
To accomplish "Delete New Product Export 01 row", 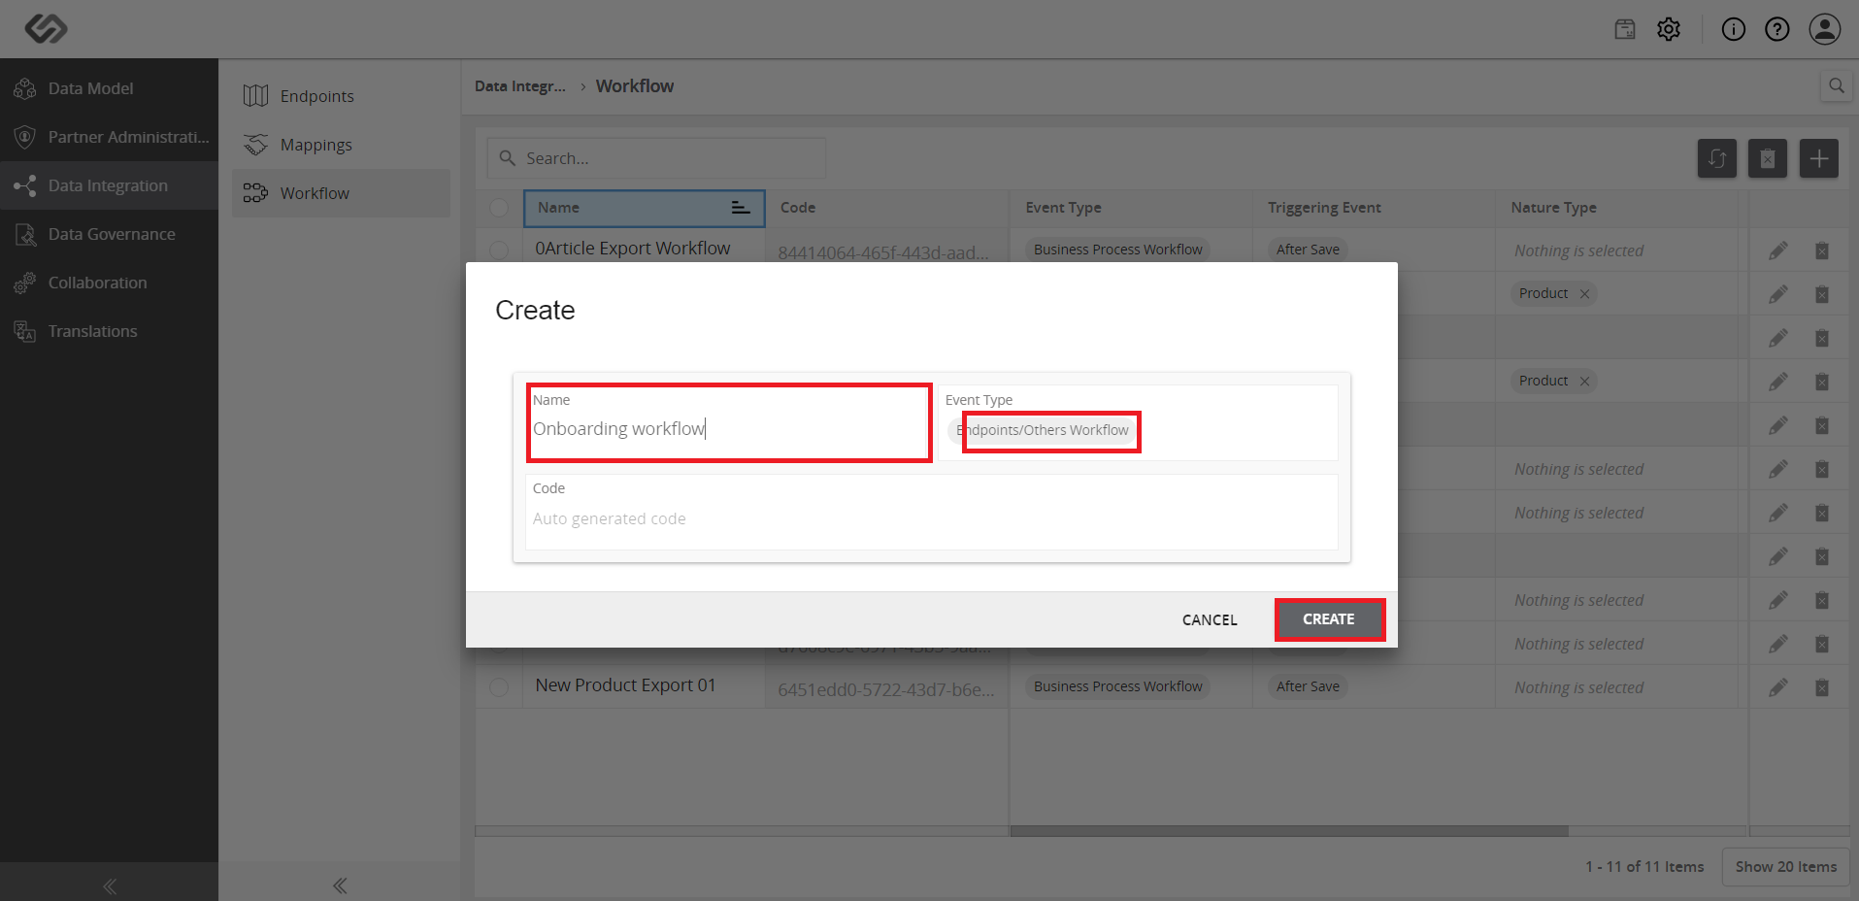I will [x=1822, y=687].
